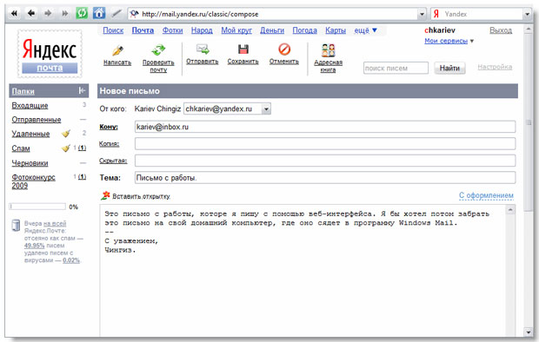539x342 pixels.
Task: Click the page vertical scrollbar thumb
Action: 529,122
